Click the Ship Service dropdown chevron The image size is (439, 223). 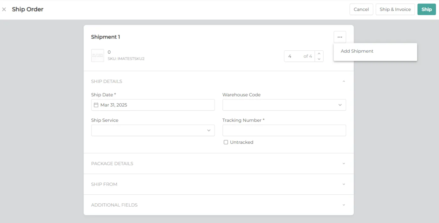click(x=209, y=130)
